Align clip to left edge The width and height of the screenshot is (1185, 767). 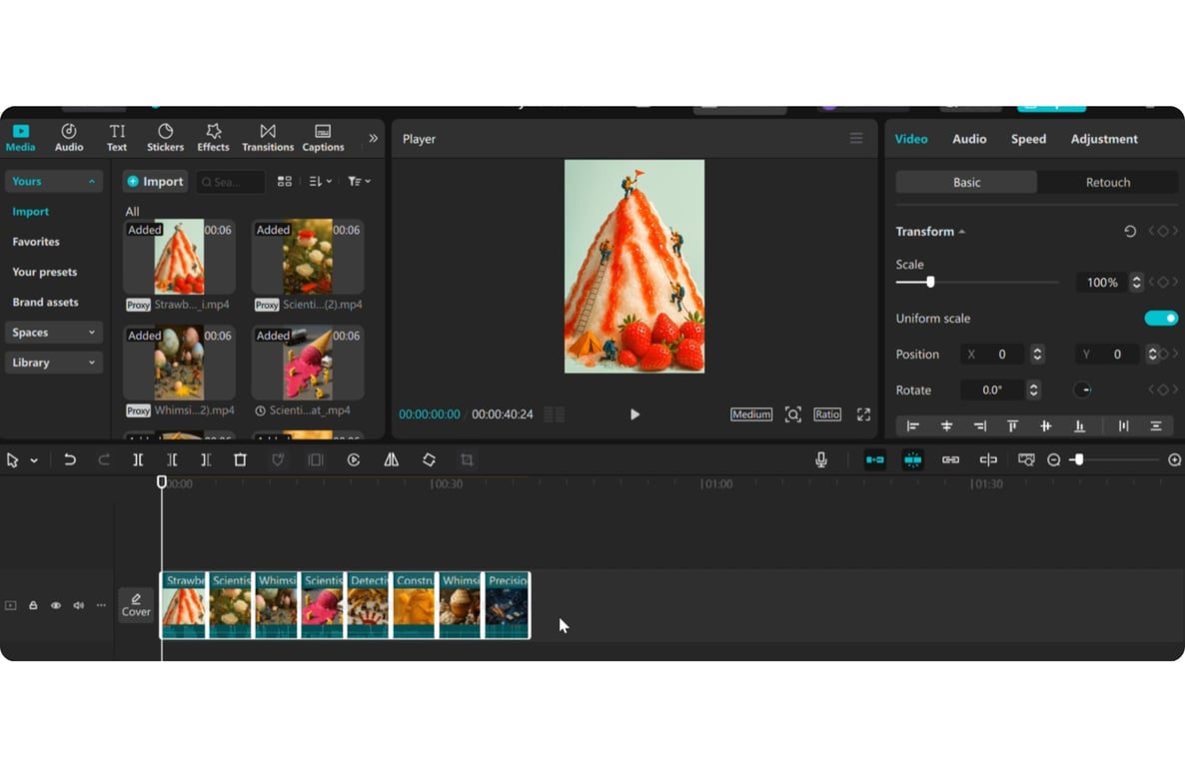coord(913,426)
